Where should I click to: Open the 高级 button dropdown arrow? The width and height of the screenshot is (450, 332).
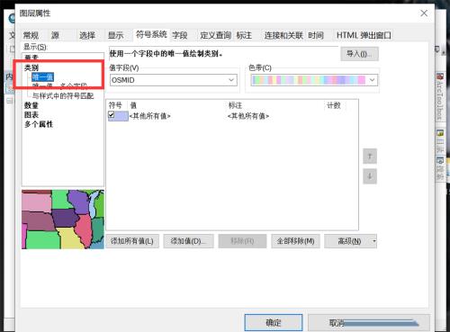click(x=373, y=241)
